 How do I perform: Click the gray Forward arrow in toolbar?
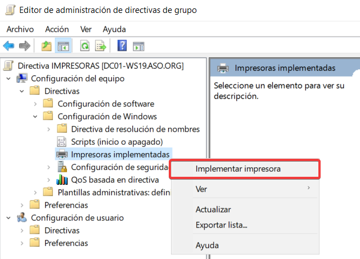coord(24,46)
